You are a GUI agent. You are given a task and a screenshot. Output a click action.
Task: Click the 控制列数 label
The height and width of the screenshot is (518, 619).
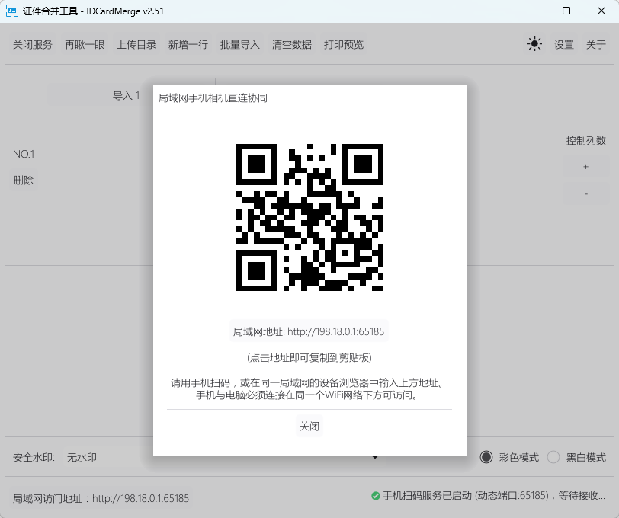[585, 140]
